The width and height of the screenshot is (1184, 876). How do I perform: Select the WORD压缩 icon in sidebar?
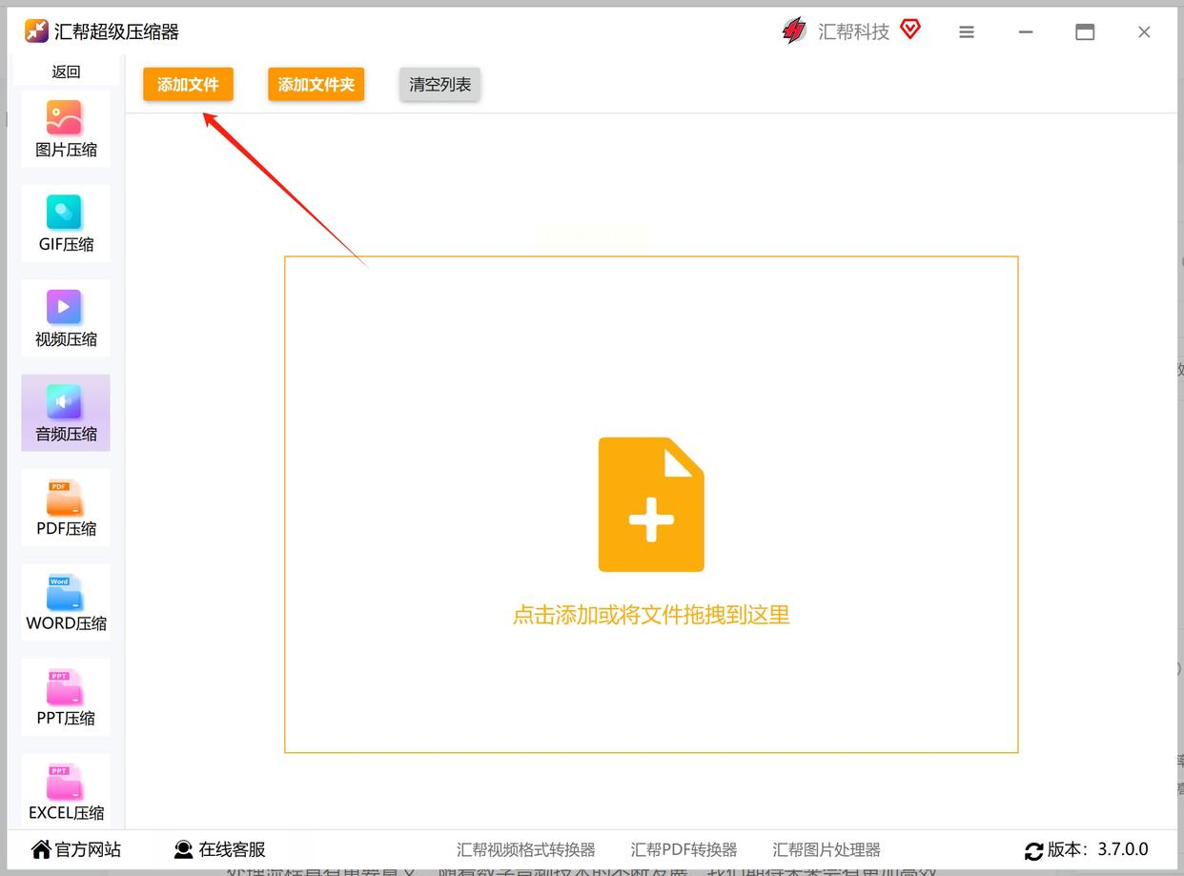65,592
